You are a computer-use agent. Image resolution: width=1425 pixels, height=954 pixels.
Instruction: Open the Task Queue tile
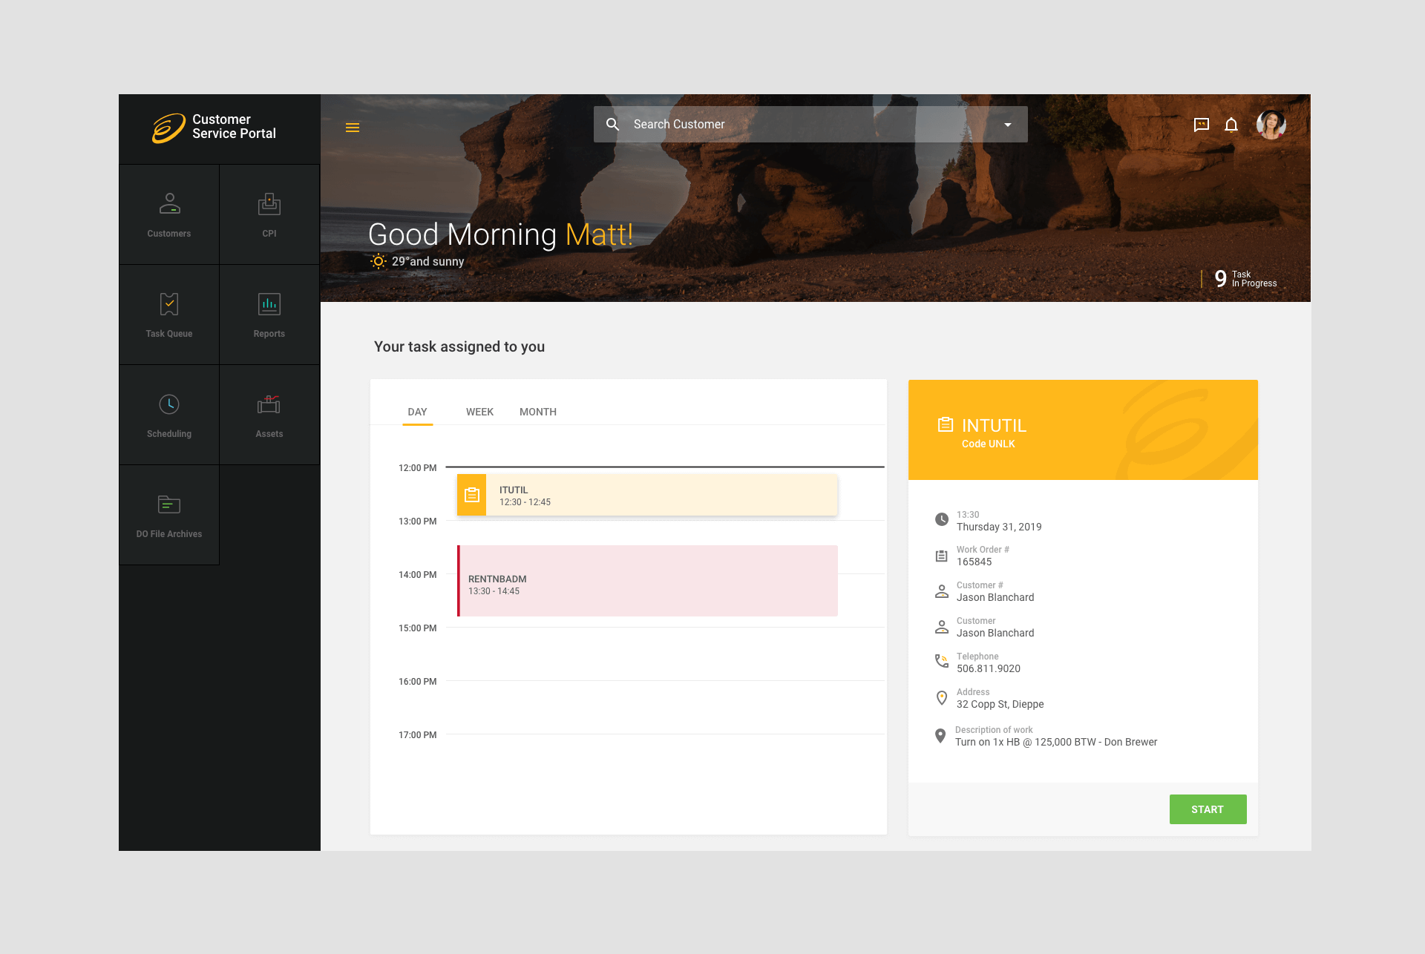(169, 315)
